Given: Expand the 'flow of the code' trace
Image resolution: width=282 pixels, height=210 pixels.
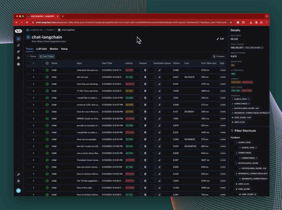Looking at the screenshot, I should [x=33, y=188].
